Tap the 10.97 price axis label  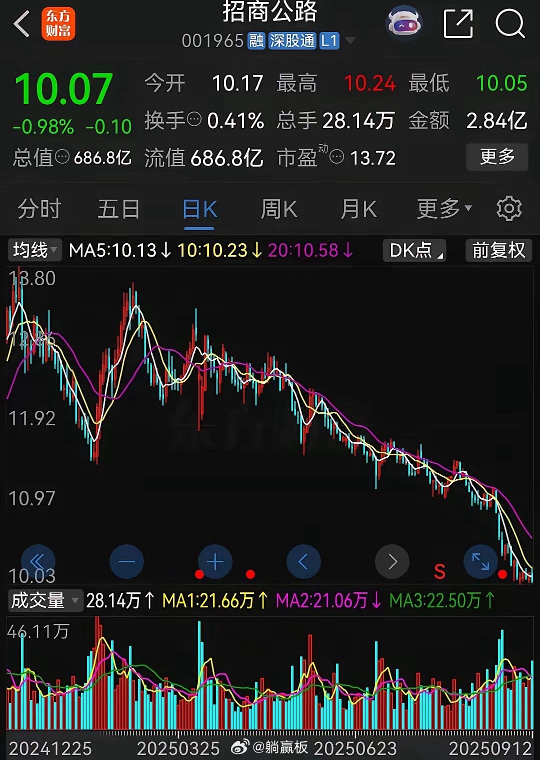click(x=32, y=498)
